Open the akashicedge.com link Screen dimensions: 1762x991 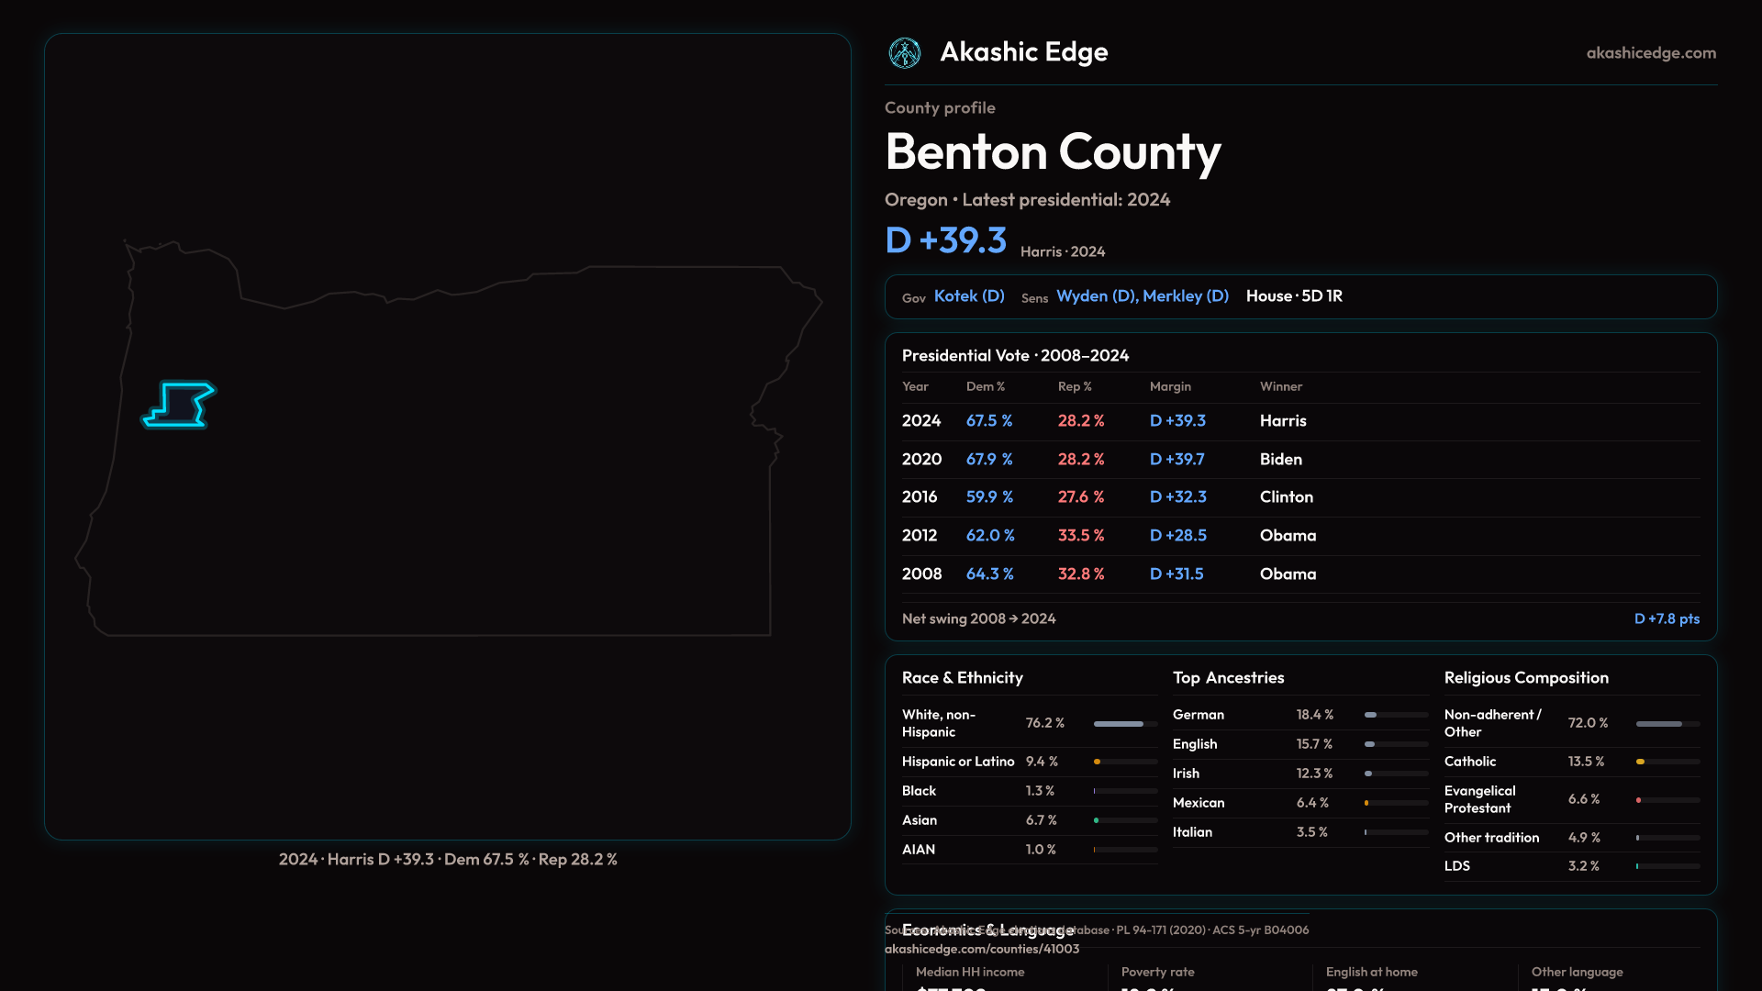[1650, 53]
